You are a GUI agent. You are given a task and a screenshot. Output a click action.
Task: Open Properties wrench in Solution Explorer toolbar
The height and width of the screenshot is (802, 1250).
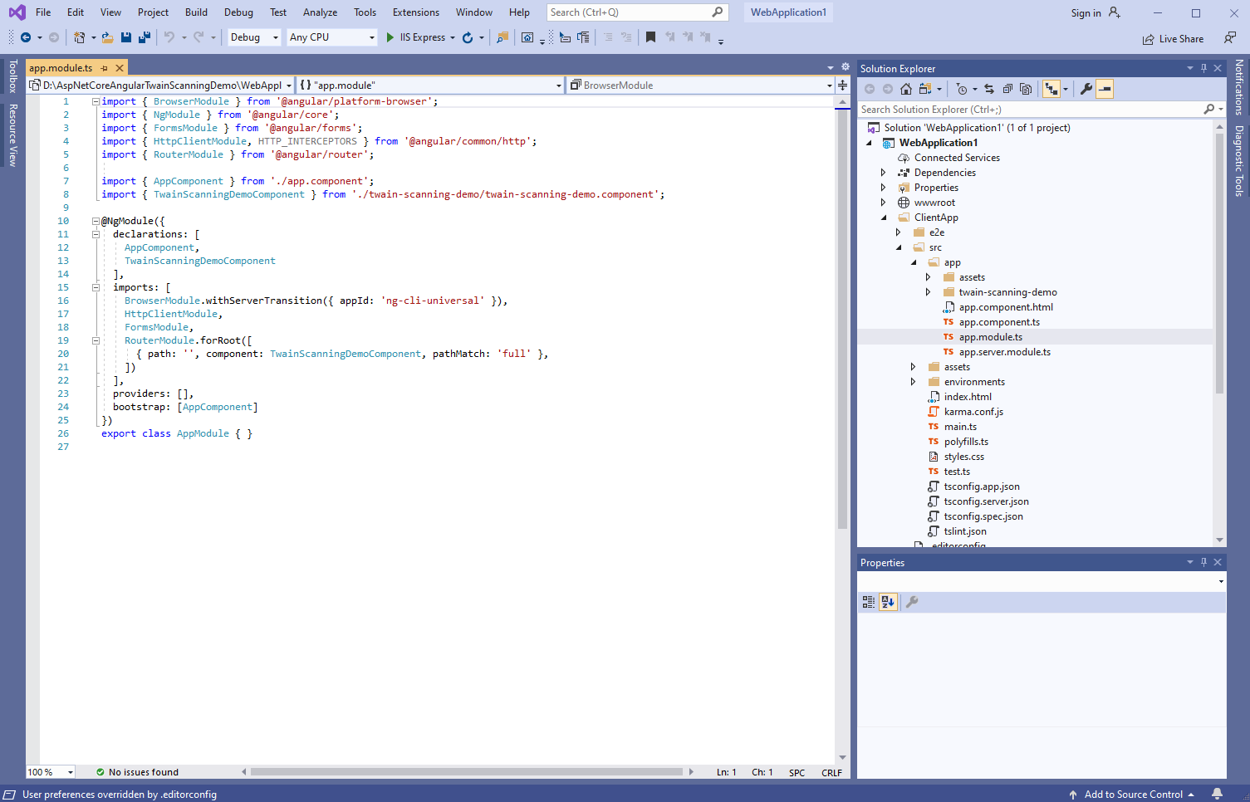point(1086,89)
